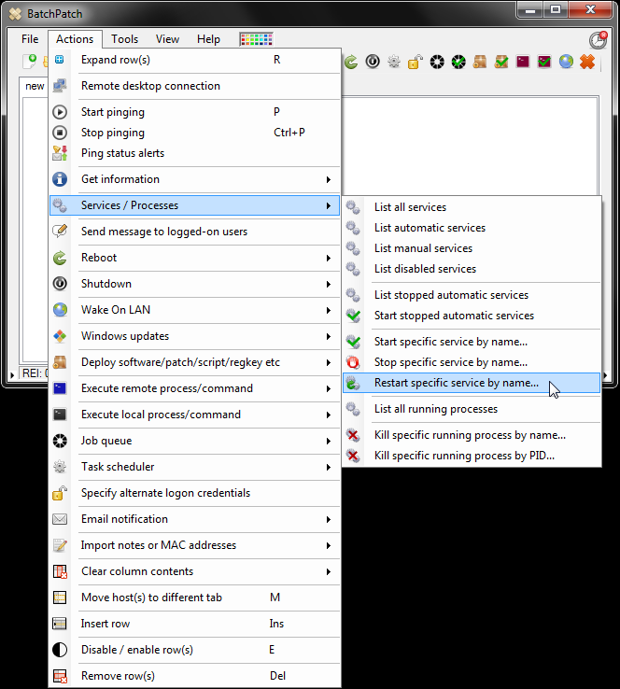The height and width of the screenshot is (689, 620).
Task: Select Specify alternate logon credentials
Action: [x=195, y=493]
